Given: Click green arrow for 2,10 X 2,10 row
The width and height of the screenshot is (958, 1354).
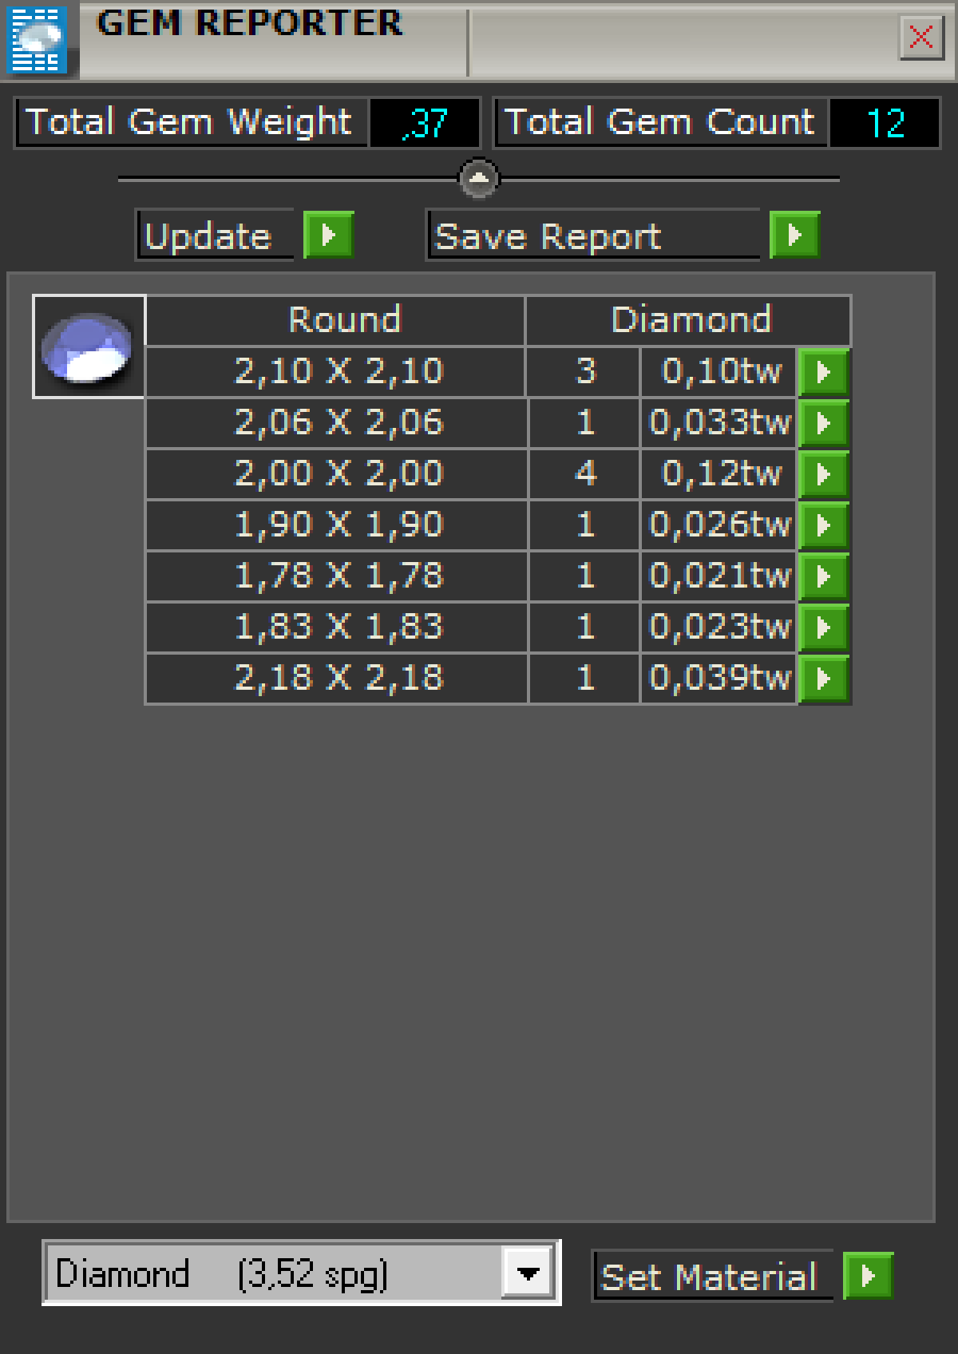Looking at the screenshot, I should [x=823, y=372].
